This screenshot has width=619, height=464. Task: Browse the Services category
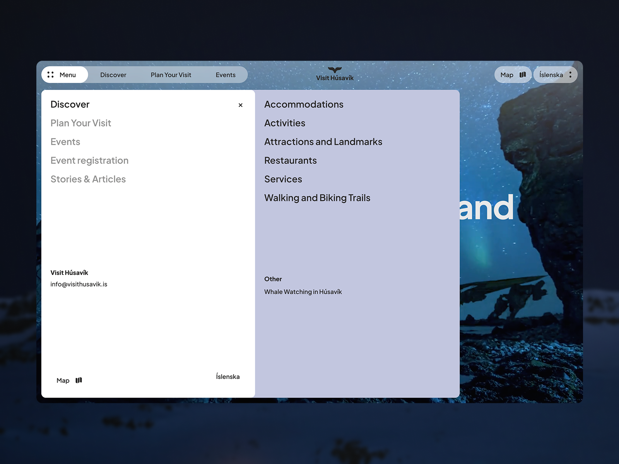(283, 179)
